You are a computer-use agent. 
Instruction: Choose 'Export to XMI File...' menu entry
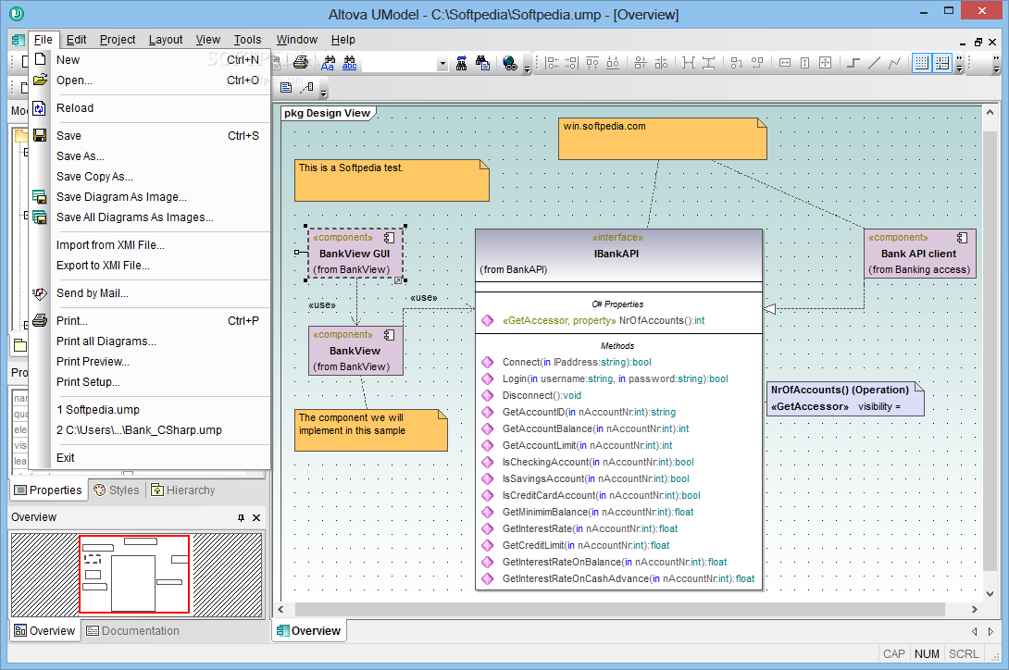coord(150,266)
